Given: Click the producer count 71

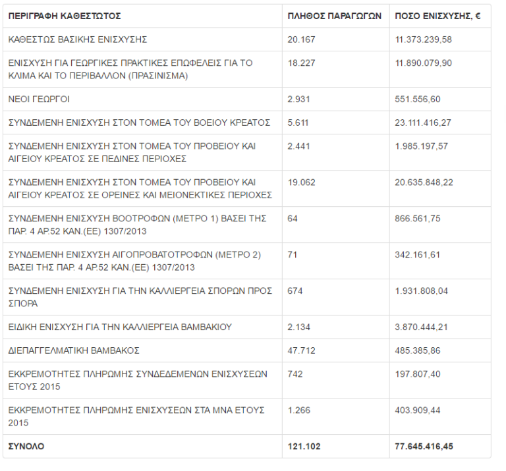Looking at the screenshot, I should click(x=293, y=254).
